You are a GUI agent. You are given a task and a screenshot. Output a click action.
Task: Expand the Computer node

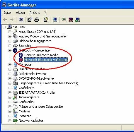pyautogui.click(x=10, y=64)
